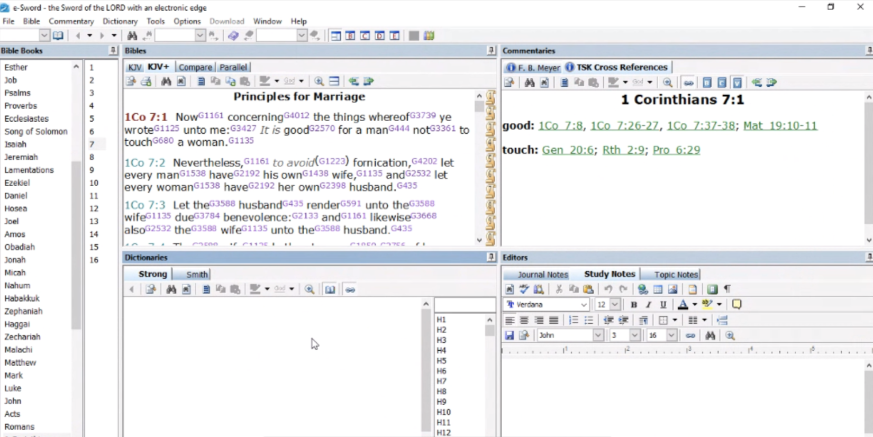Toggle align right in Editors toolbar
873x437 pixels.
pos(539,320)
